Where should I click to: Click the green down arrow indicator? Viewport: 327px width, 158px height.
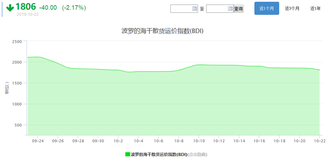coord(10,8)
